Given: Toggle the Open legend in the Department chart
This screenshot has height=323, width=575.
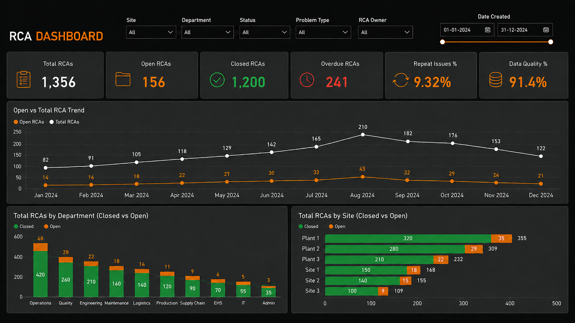Looking at the screenshot, I should point(52,227).
